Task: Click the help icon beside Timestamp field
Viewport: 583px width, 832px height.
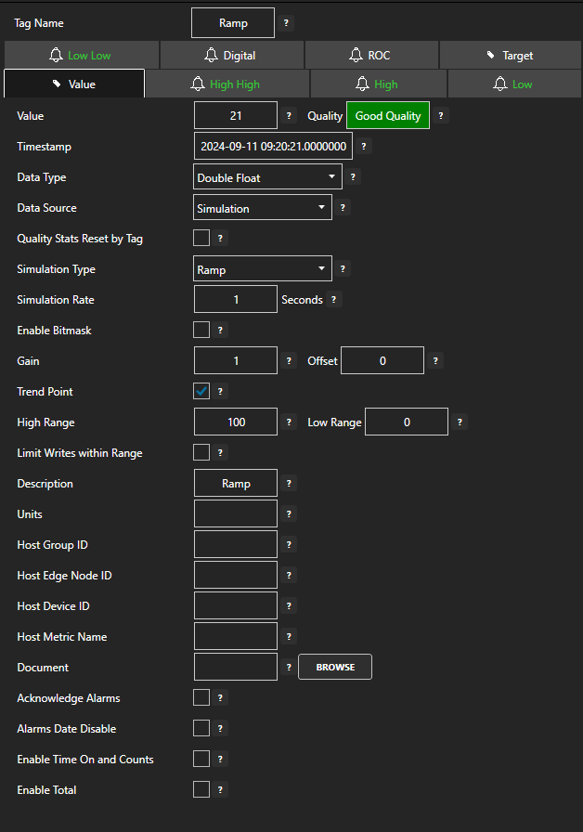Action: tap(364, 147)
